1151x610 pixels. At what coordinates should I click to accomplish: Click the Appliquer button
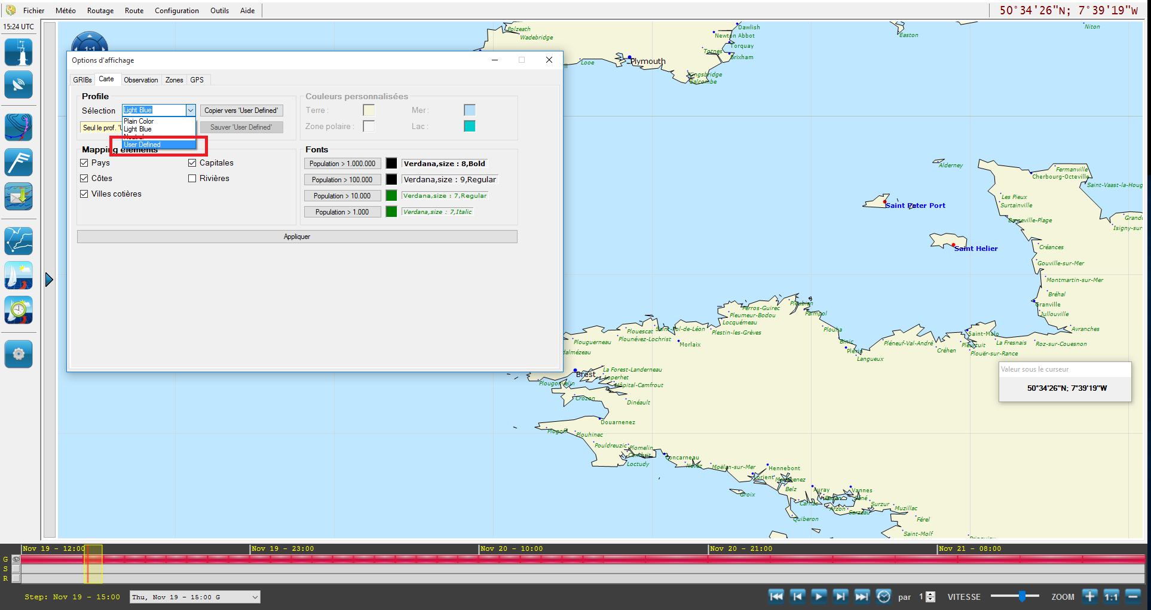[x=296, y=237]
